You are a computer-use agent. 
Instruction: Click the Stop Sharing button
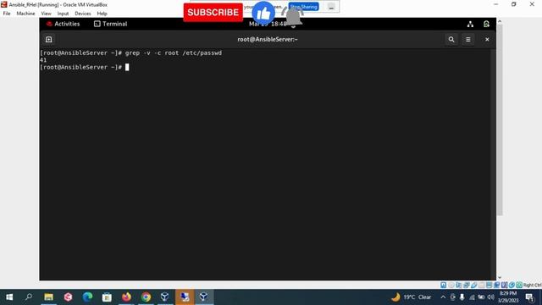coord(304,7)
